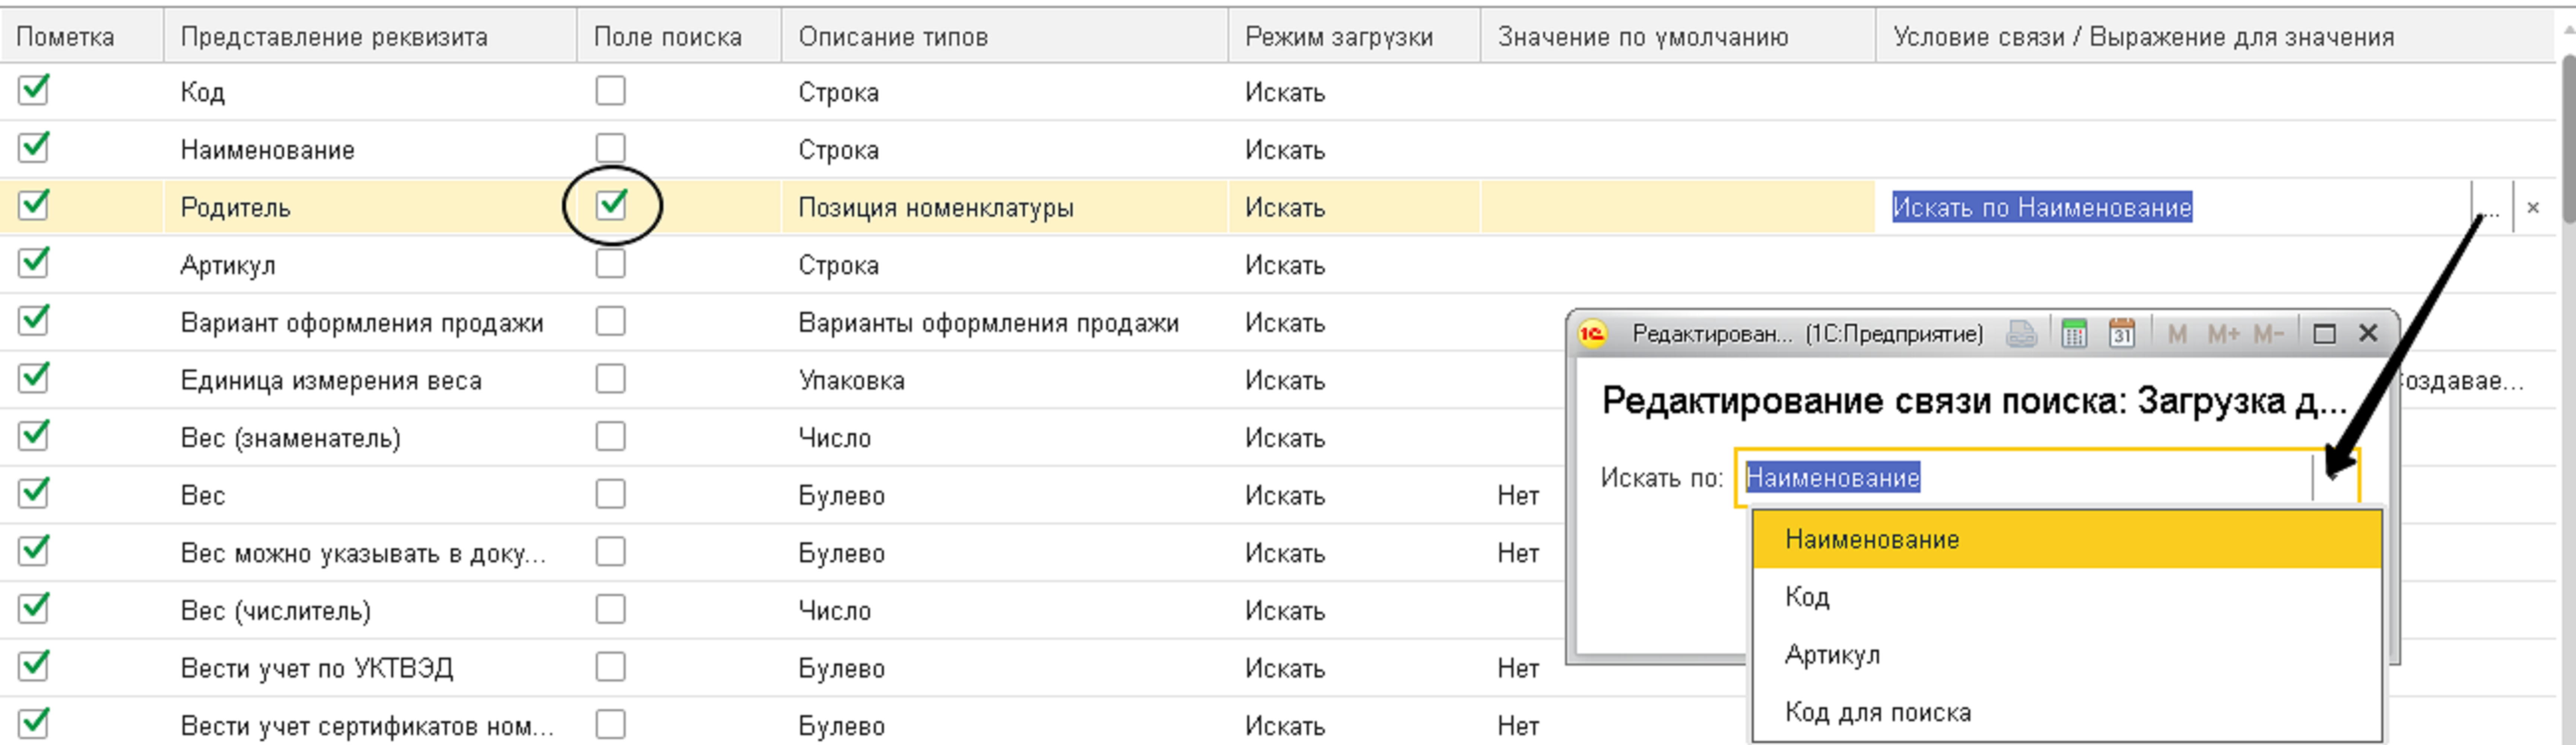Open the calculator icon in dialog title bar

(2074, 334)
